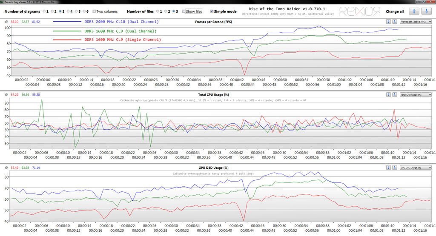Click the GPU average value 71.14
436x236 pixels.
click(36, 168)
